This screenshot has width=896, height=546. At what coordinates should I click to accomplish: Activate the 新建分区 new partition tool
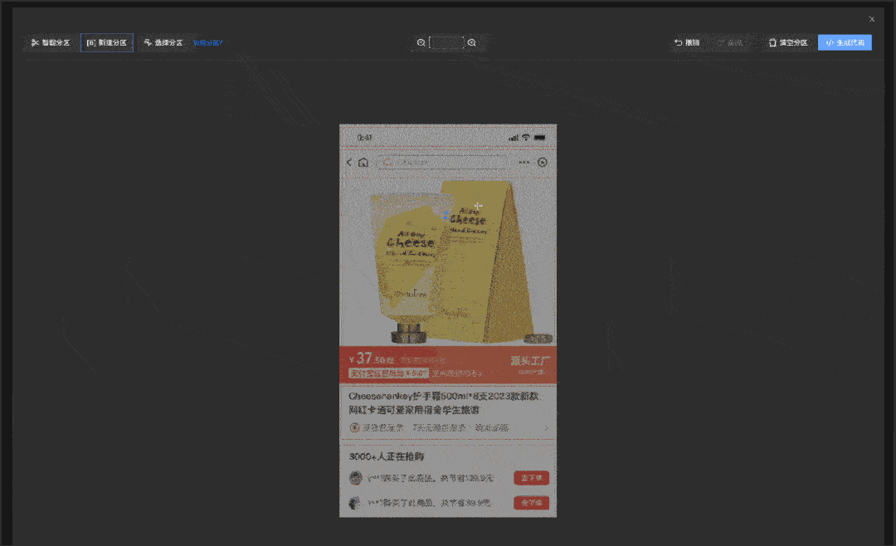point(107,43)
